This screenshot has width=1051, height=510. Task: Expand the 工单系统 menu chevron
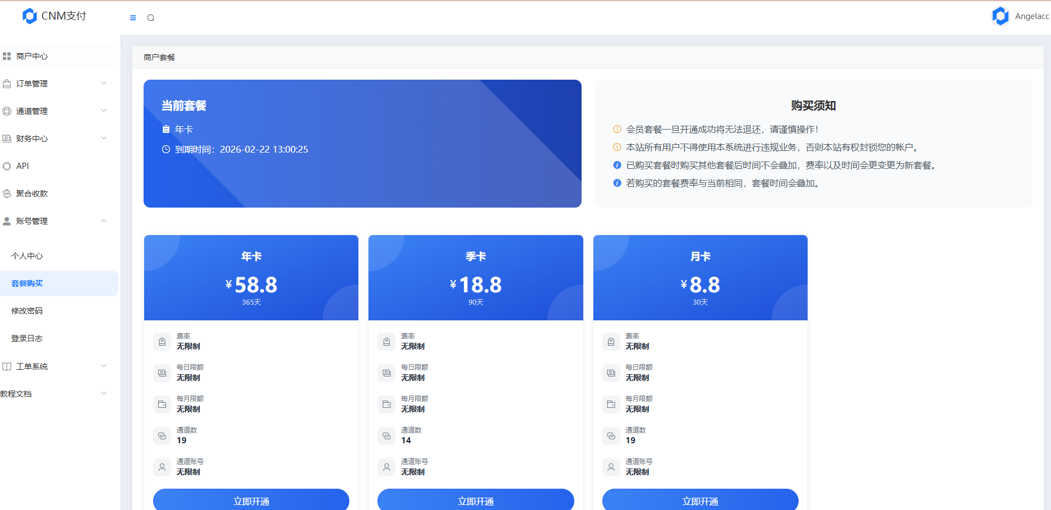(104, 366)
